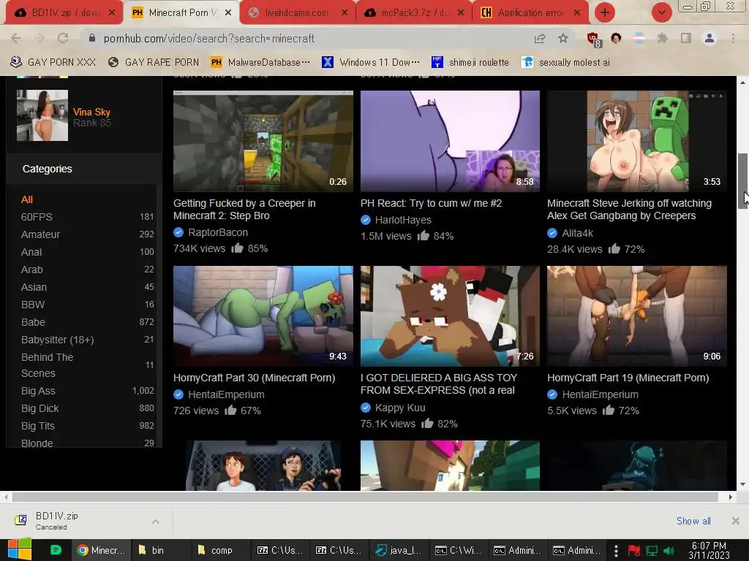The height and width of the screenshot is (561, 749).
Task: Select the Behind The Scenes category
Action: point(48,365)
